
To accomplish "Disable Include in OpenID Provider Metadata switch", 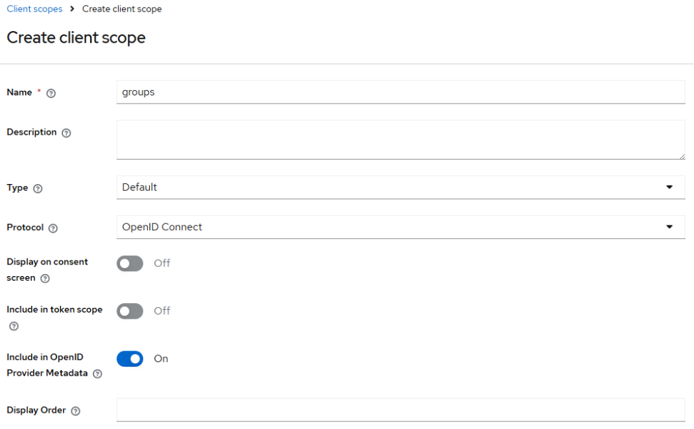I will coord(130,359).
